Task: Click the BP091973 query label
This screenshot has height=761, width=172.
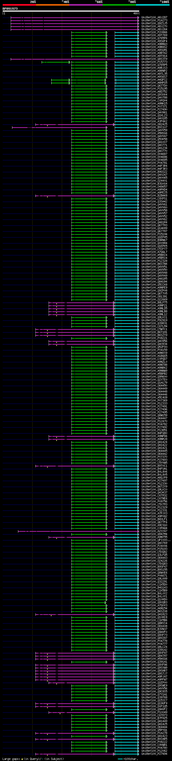Action: (x=10, y=9)
